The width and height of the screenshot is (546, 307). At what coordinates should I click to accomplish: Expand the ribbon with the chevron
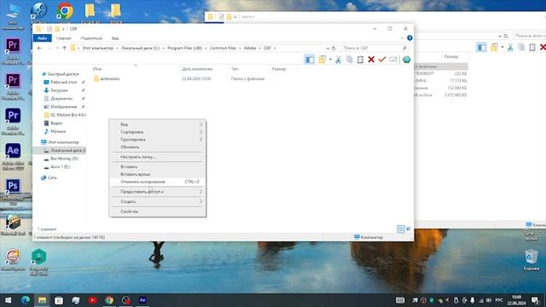coord(402,38)
